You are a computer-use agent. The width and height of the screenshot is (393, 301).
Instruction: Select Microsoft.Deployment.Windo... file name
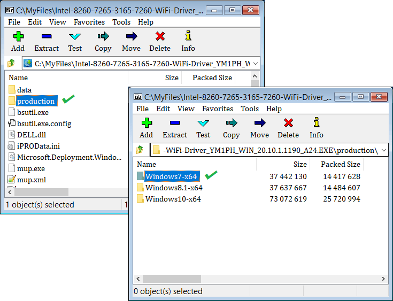pos(69,157)
